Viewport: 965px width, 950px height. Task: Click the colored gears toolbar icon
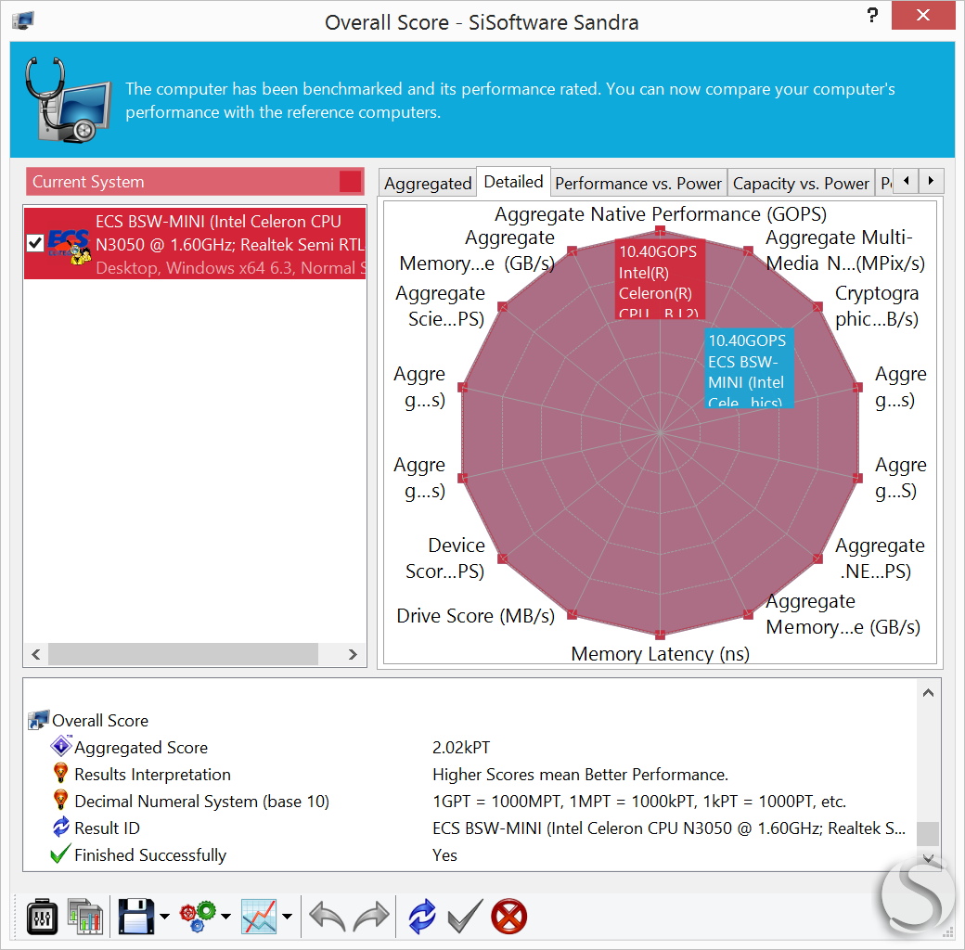coord(198,917)
